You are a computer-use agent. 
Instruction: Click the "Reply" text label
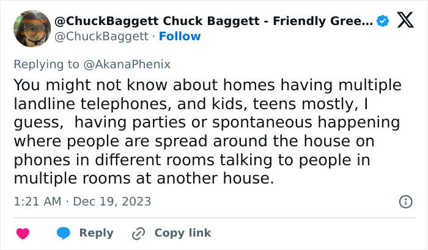pyautogui.click(x=96, y=233)
